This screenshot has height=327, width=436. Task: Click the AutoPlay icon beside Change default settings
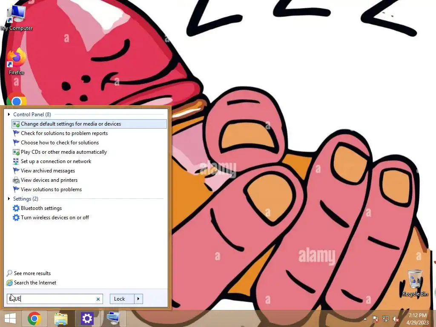point(16,124)
